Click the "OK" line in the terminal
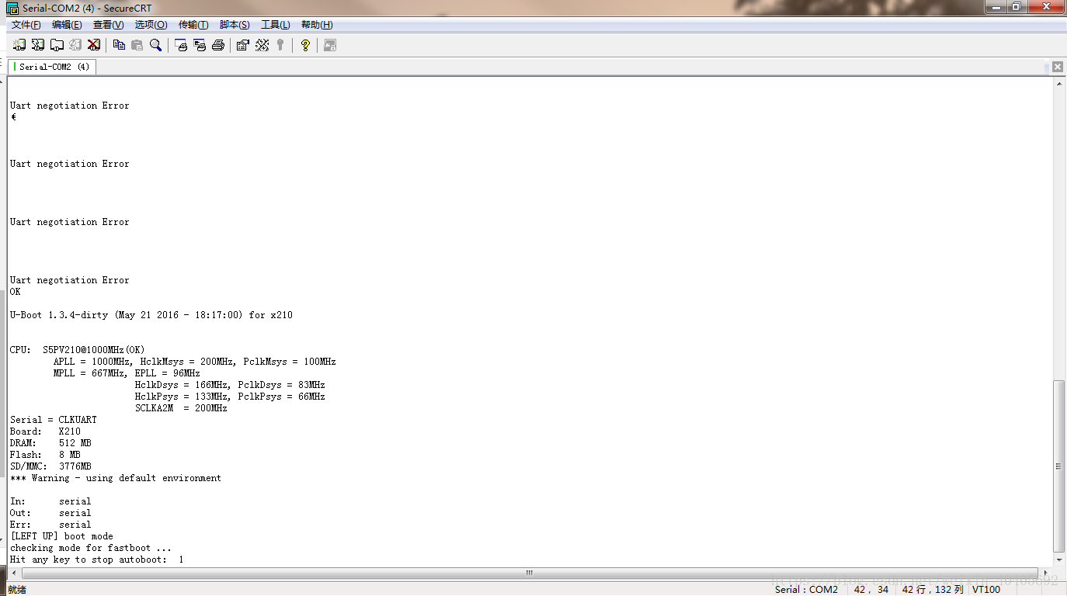The image size is (1067, 596). click(16, 292)
